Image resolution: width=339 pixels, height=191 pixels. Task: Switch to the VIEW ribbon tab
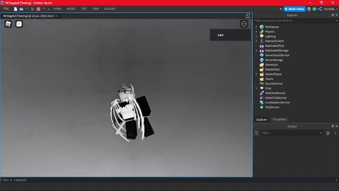pyautogui.click(x=95, y=9)
